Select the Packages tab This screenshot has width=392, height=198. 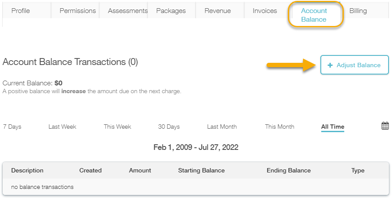pos(171,11)
